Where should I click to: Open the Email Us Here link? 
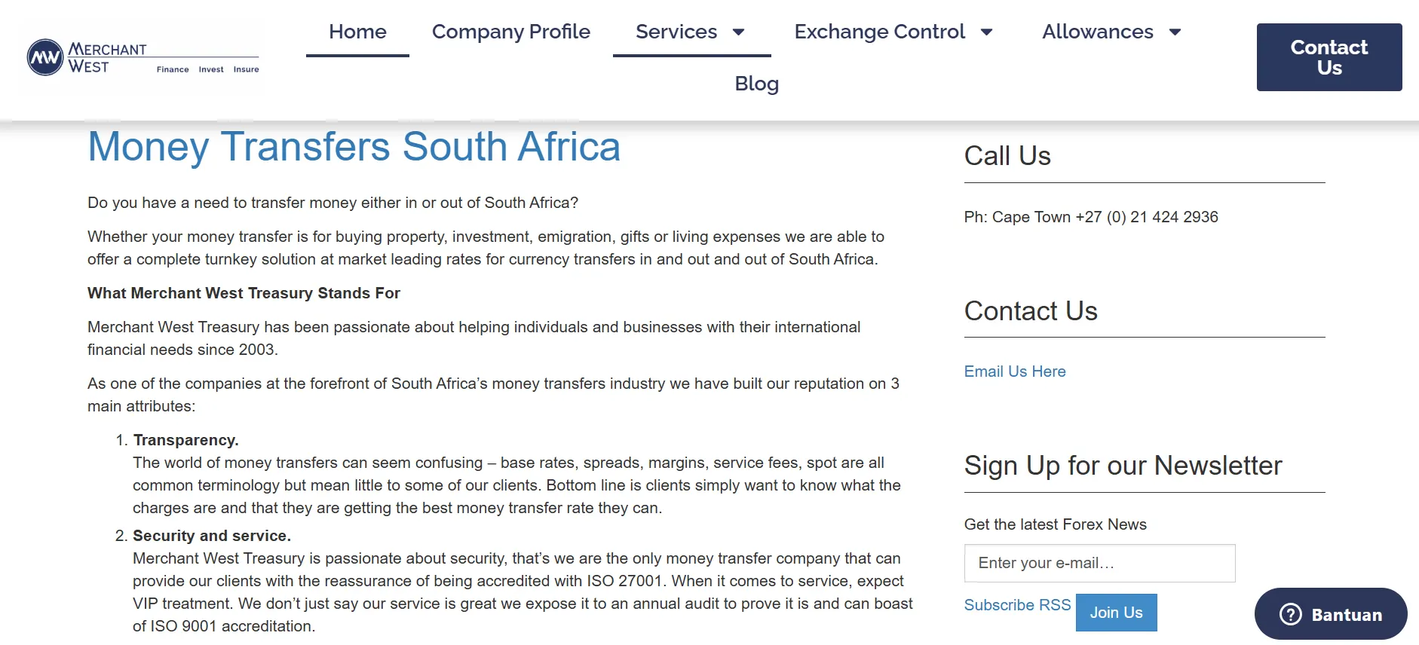point(1015,371)
